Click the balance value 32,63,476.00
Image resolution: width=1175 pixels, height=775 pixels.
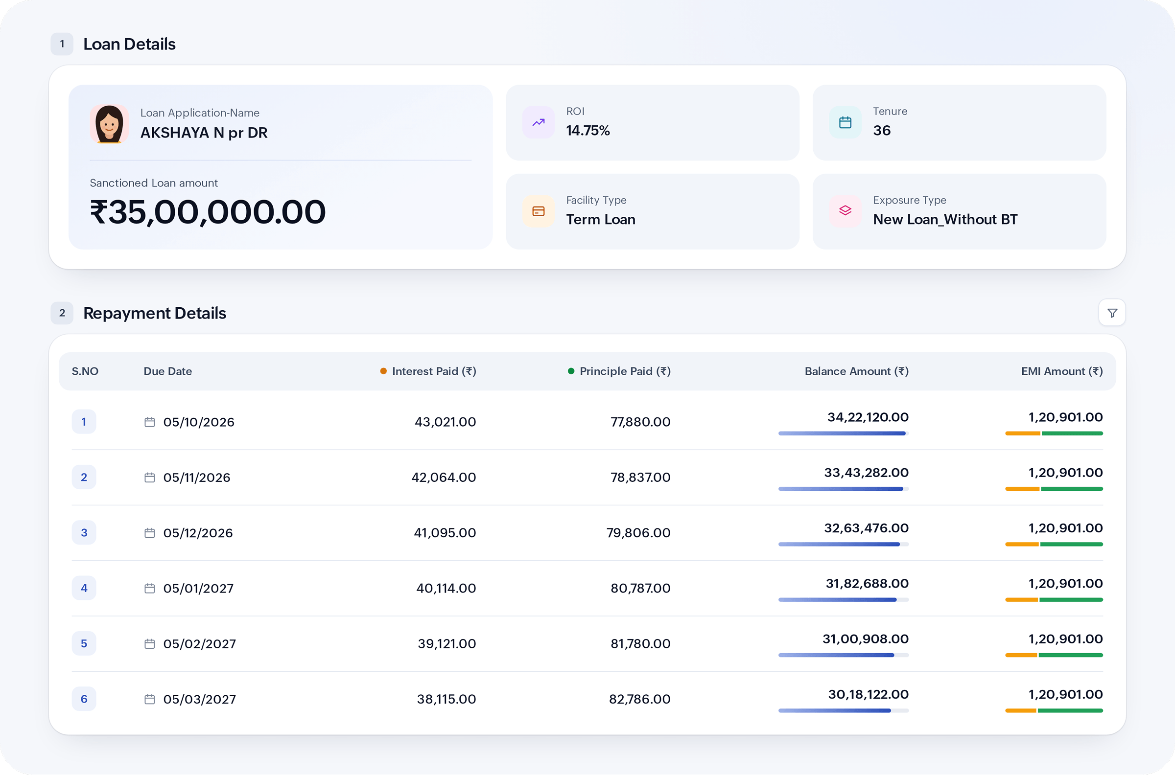coord(867,528)
